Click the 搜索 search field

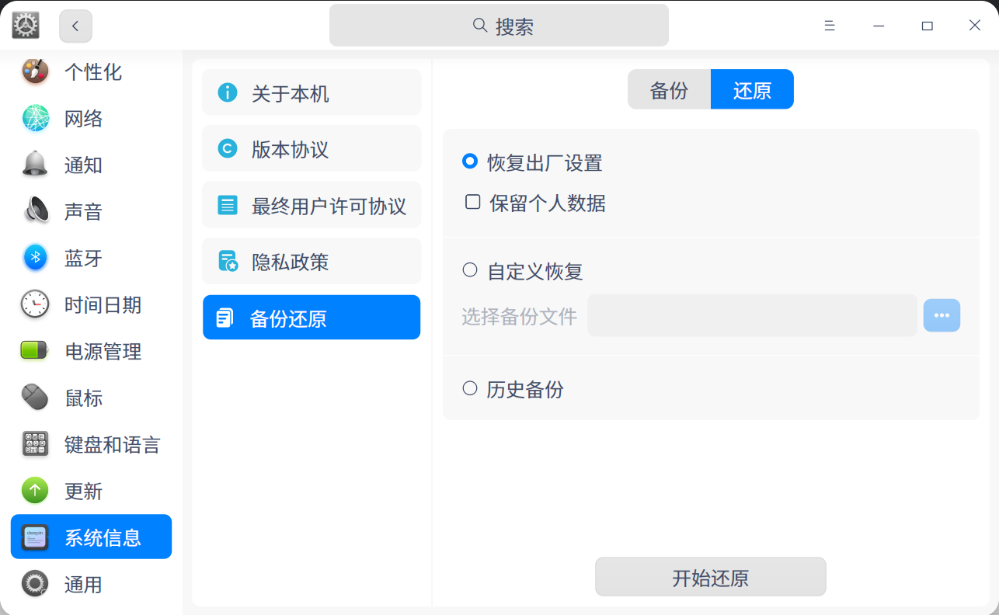coord(499,26)
